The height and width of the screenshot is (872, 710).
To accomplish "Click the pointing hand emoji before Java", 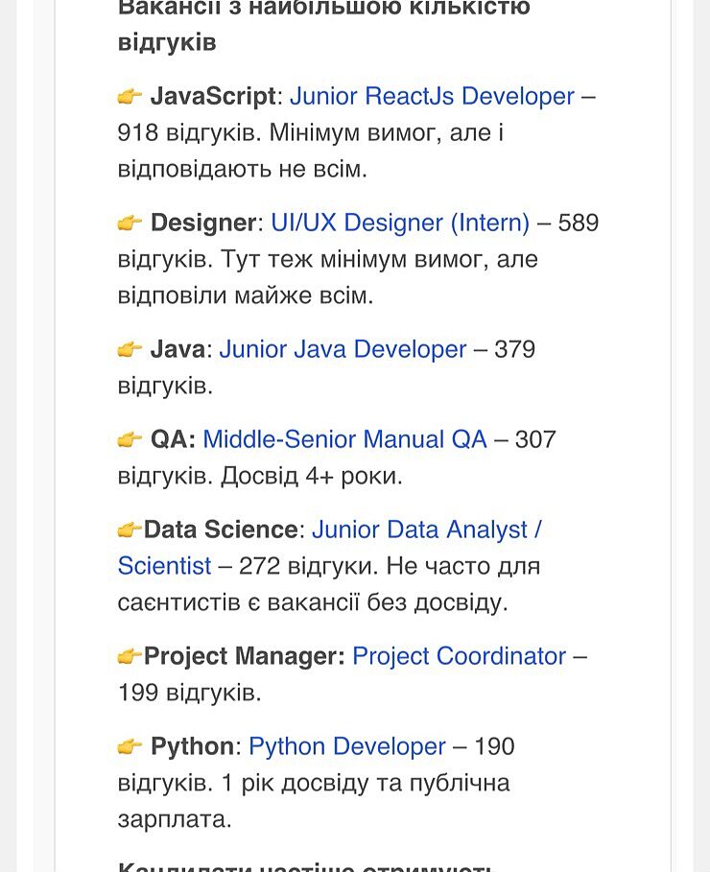I will point(130,350).
